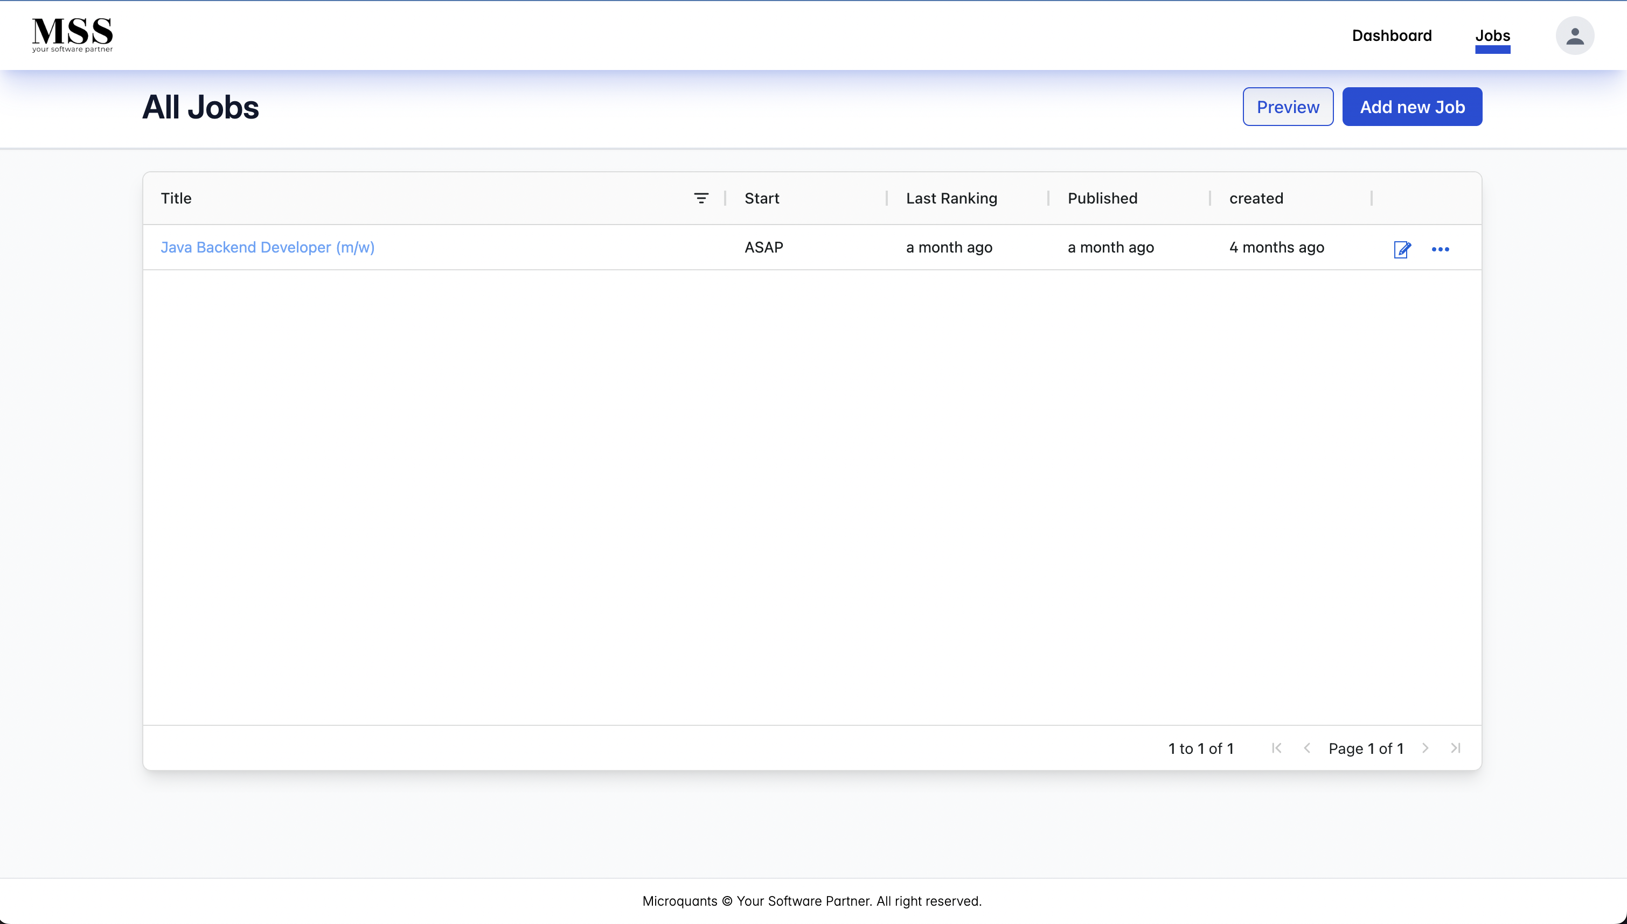
Task: Go to the first page
Action: (1277, 748)
